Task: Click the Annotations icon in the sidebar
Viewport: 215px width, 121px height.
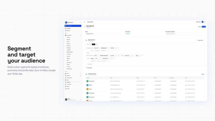Action: tap(66, 84)
